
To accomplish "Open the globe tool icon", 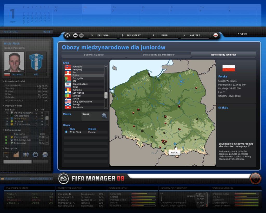I will coord(45,154).
